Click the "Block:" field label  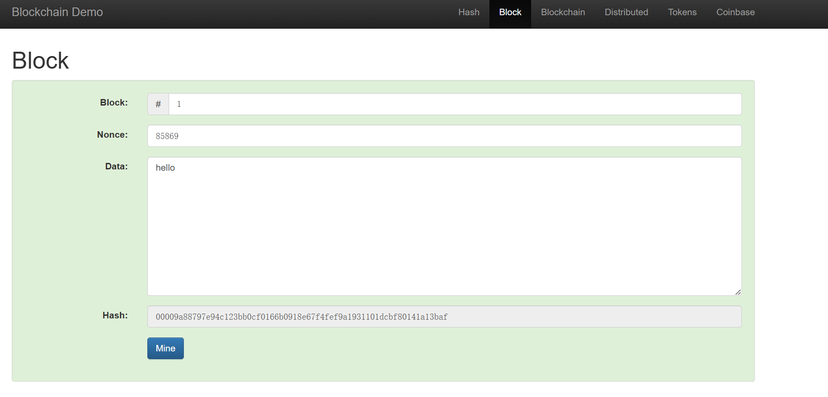pyautogui.click(x=114, y=103)
